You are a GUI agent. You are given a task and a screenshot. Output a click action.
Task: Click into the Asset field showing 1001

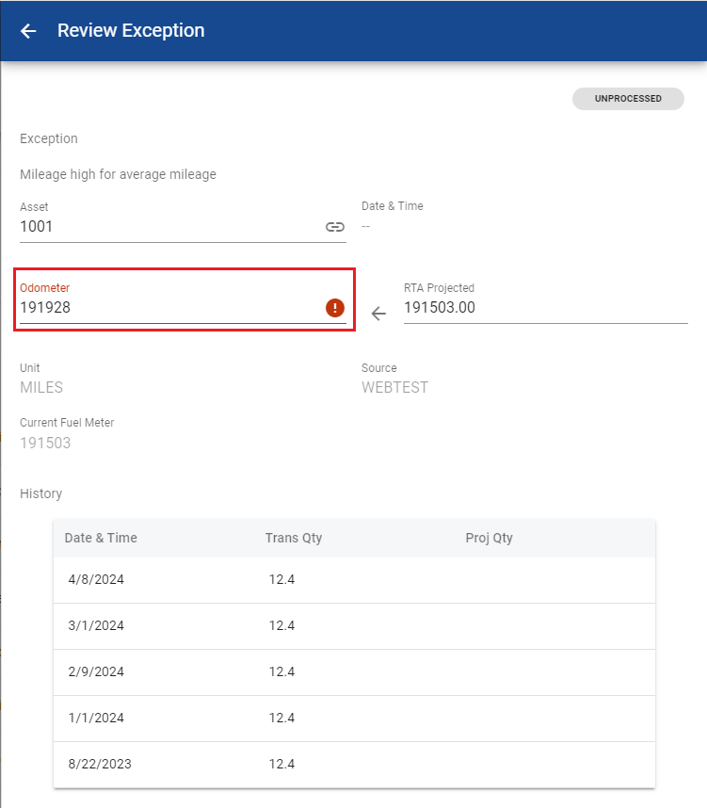[x=169, y=227]
